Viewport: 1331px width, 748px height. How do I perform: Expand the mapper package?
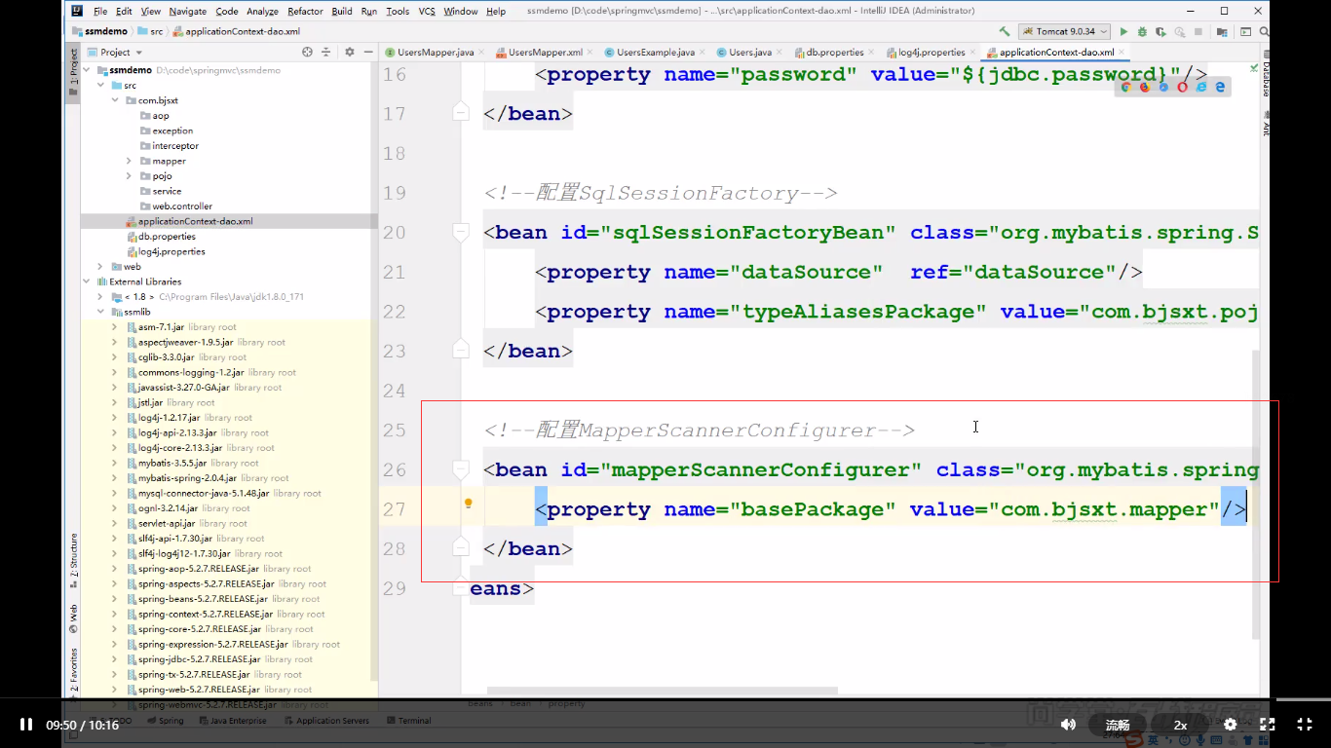[x=129, y=161]
